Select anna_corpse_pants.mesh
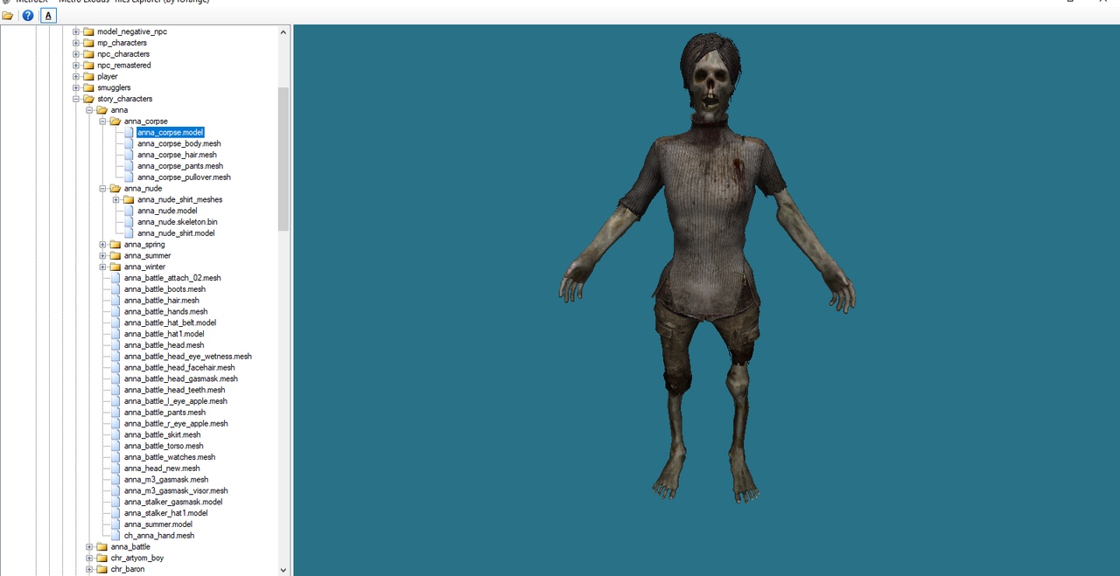The image size is (1120, 576). [x=179, y=166]
